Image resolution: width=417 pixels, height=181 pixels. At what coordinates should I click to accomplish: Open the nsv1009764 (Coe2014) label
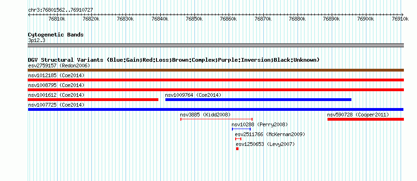point(193,95)
